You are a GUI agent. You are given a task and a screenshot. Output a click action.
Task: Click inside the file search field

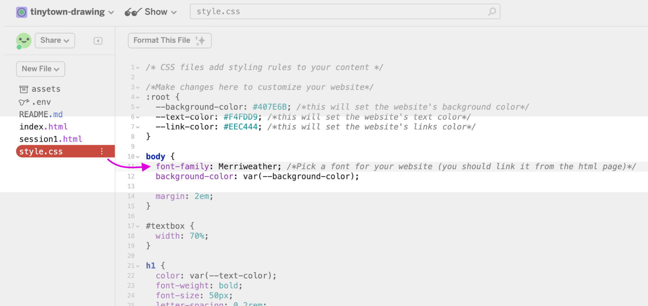[328, 11]
